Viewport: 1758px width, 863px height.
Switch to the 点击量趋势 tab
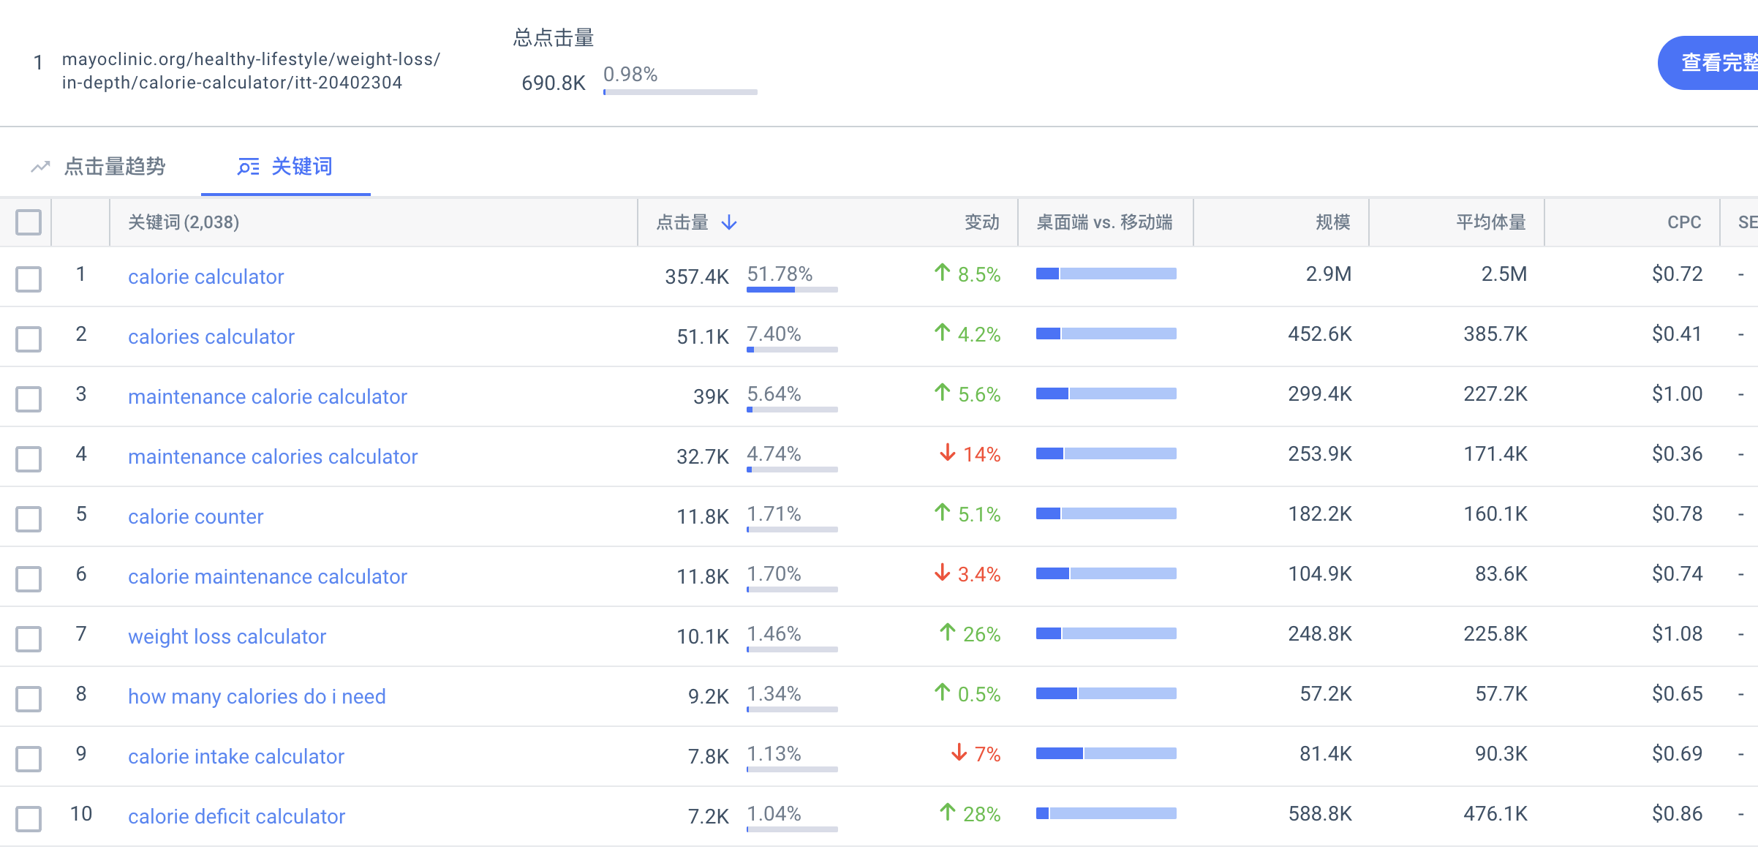coord(99,167)
